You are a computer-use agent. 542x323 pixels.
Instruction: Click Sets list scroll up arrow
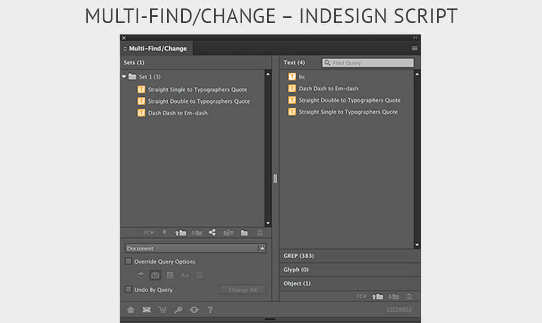tap(268, 74)
